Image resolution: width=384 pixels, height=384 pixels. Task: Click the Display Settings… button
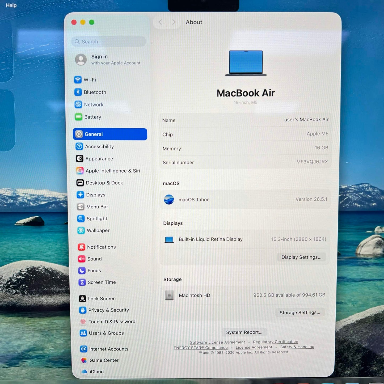(301, 257)
